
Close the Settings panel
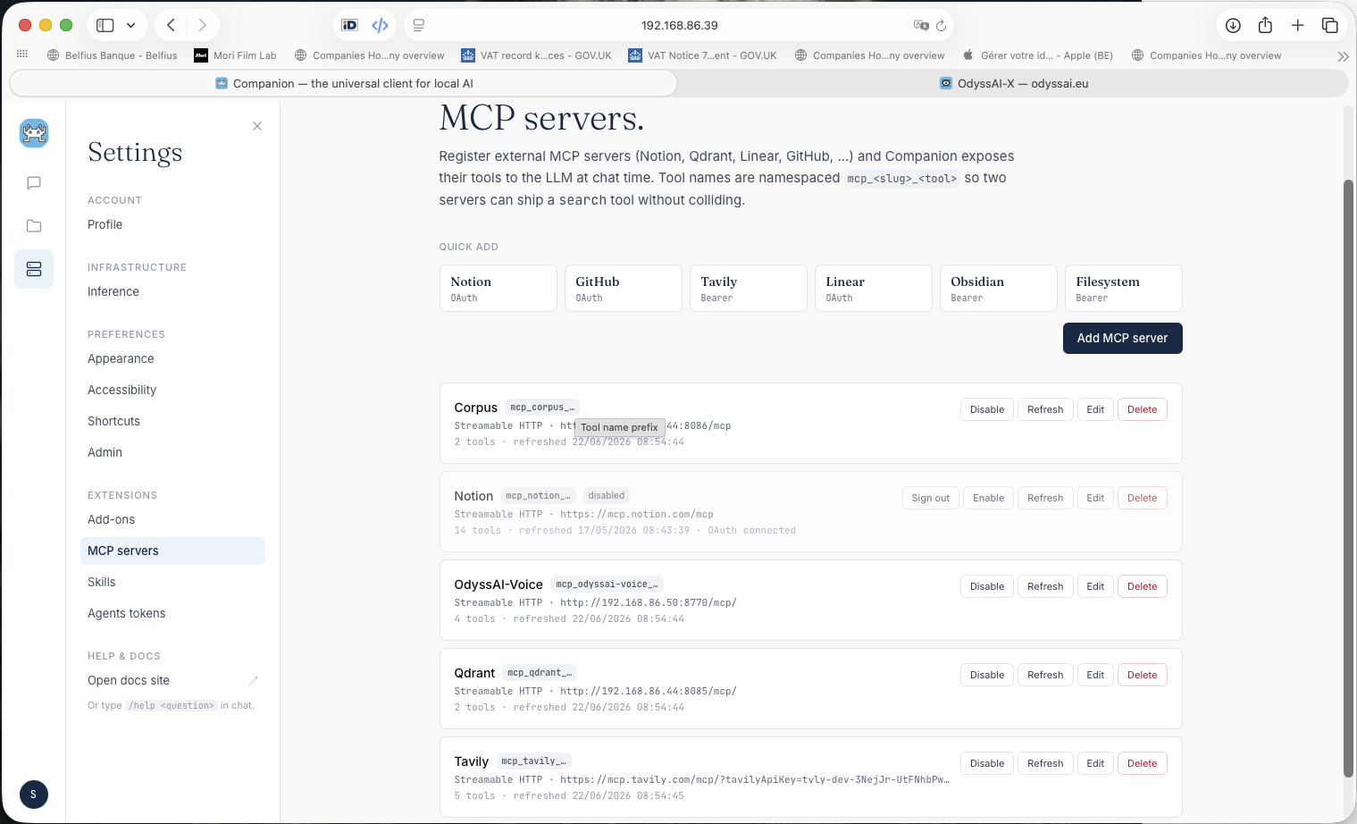(x=257, y=126)
